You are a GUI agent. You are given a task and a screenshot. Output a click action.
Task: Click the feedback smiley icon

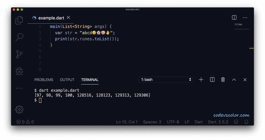tap(236, 122)
